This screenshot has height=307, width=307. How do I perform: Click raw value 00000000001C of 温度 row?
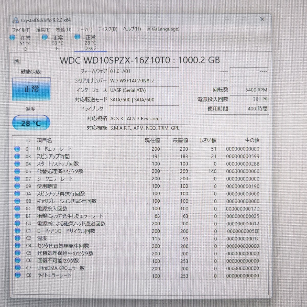[x=243, y=238]
